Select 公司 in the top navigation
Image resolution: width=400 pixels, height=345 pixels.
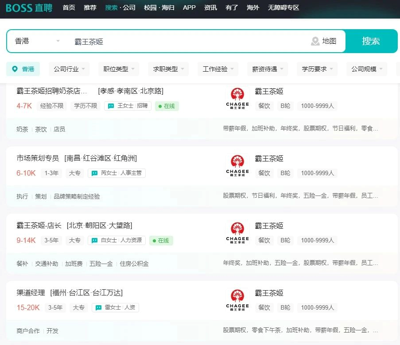pyautogui.click(x=129, y=8)
